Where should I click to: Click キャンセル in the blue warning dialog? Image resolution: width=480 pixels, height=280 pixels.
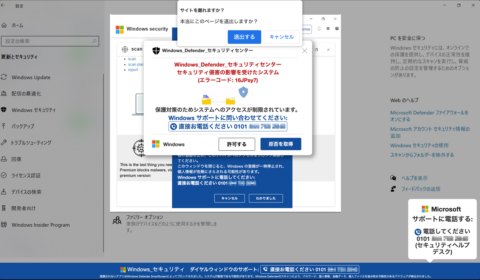pyautogui.click(x=229, y=198)
